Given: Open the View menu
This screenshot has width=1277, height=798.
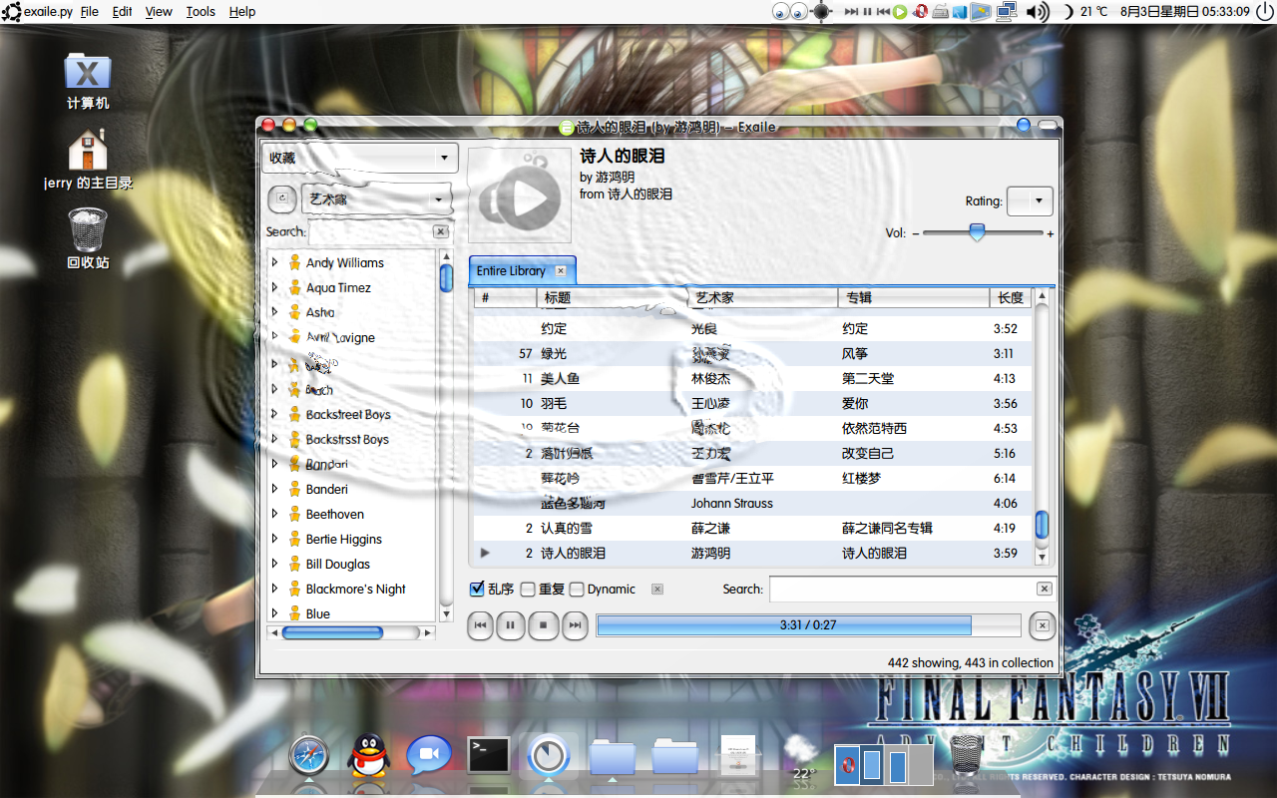Looking at the screenshot, I should tap(159, 12).
